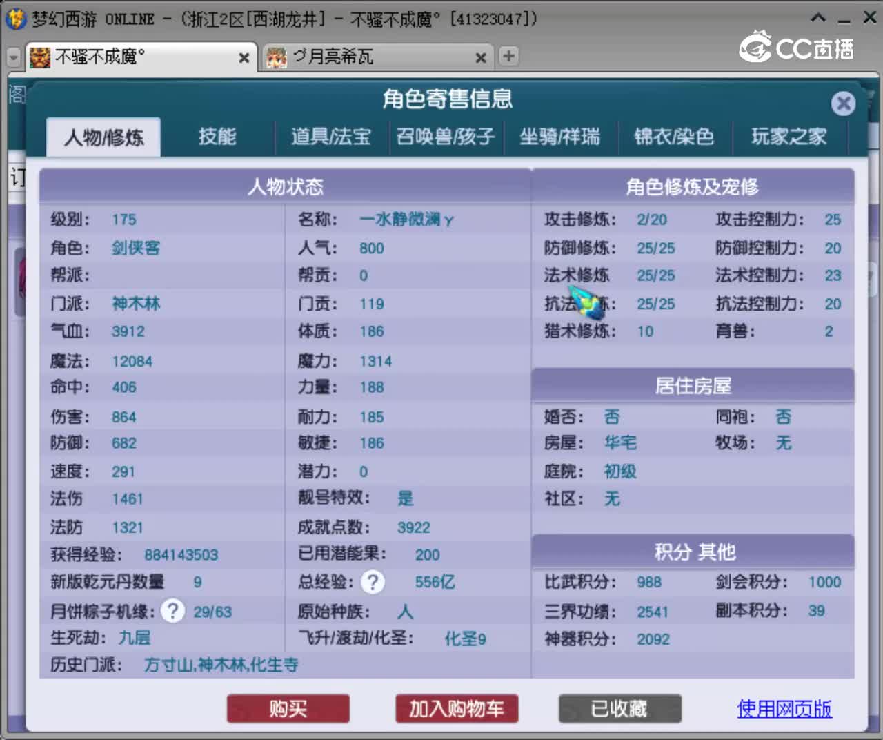The height and width of the screenshot is (740, 883).
Task: Switch to the 不骚不成魔° window tab
Action: click(x=141, y=57)
